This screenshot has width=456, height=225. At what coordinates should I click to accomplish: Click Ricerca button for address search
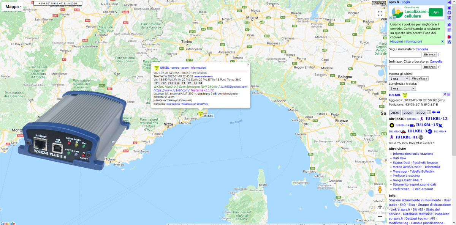tap(430, 67)
